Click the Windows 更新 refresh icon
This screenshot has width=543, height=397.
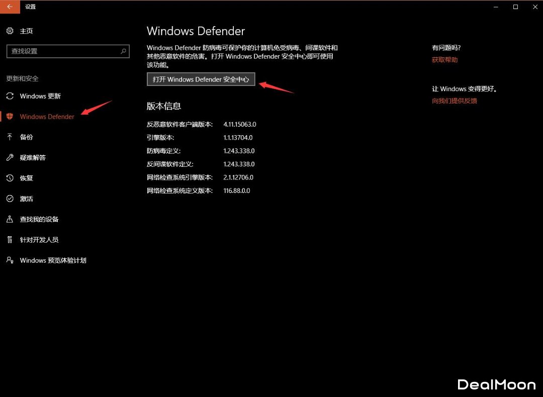pos(10,96)
